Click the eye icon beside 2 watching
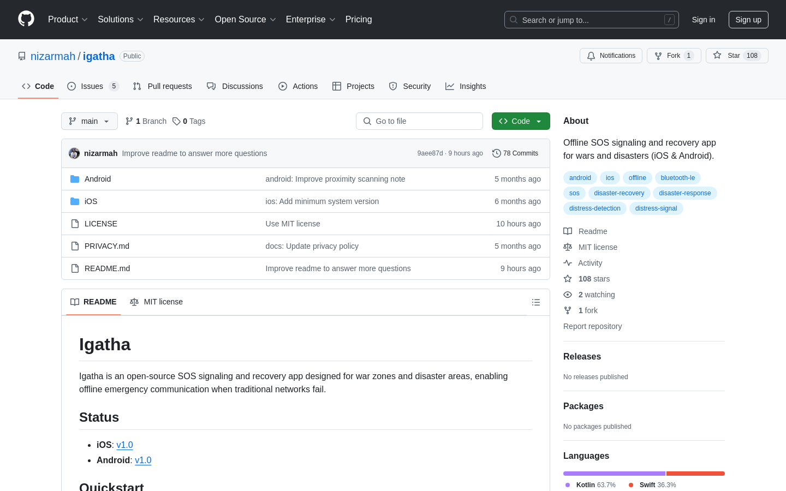 pyautogui.click(x=568, y=295)
